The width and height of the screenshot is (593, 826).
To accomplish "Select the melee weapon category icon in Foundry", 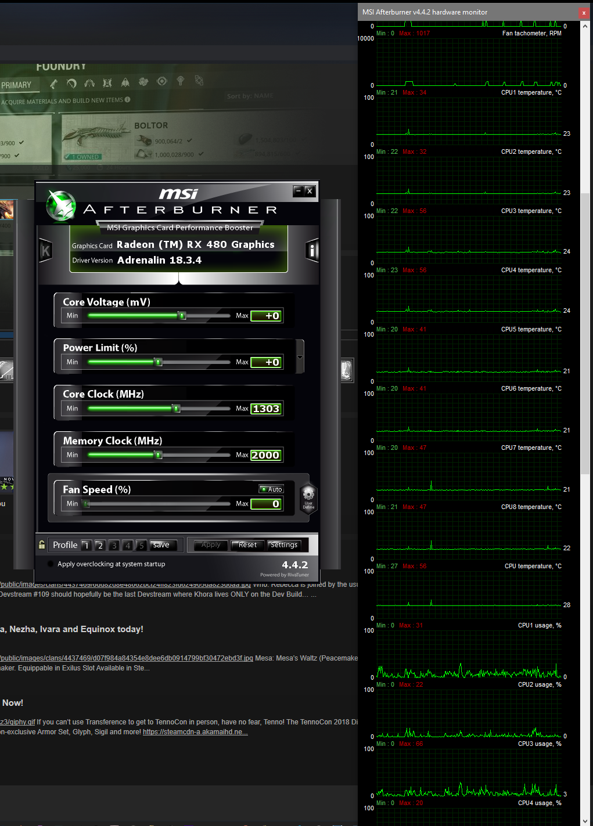I will [x=54, y=84].
